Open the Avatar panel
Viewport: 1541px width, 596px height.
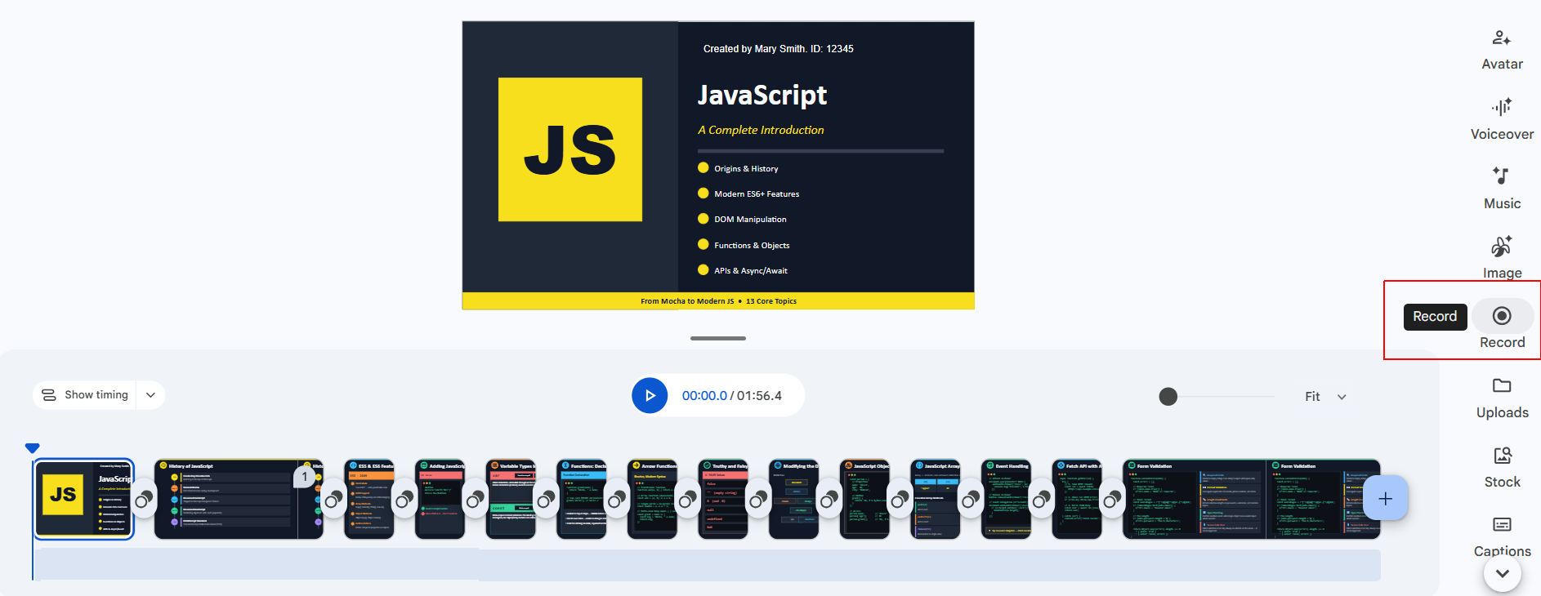pos(1502,49)
